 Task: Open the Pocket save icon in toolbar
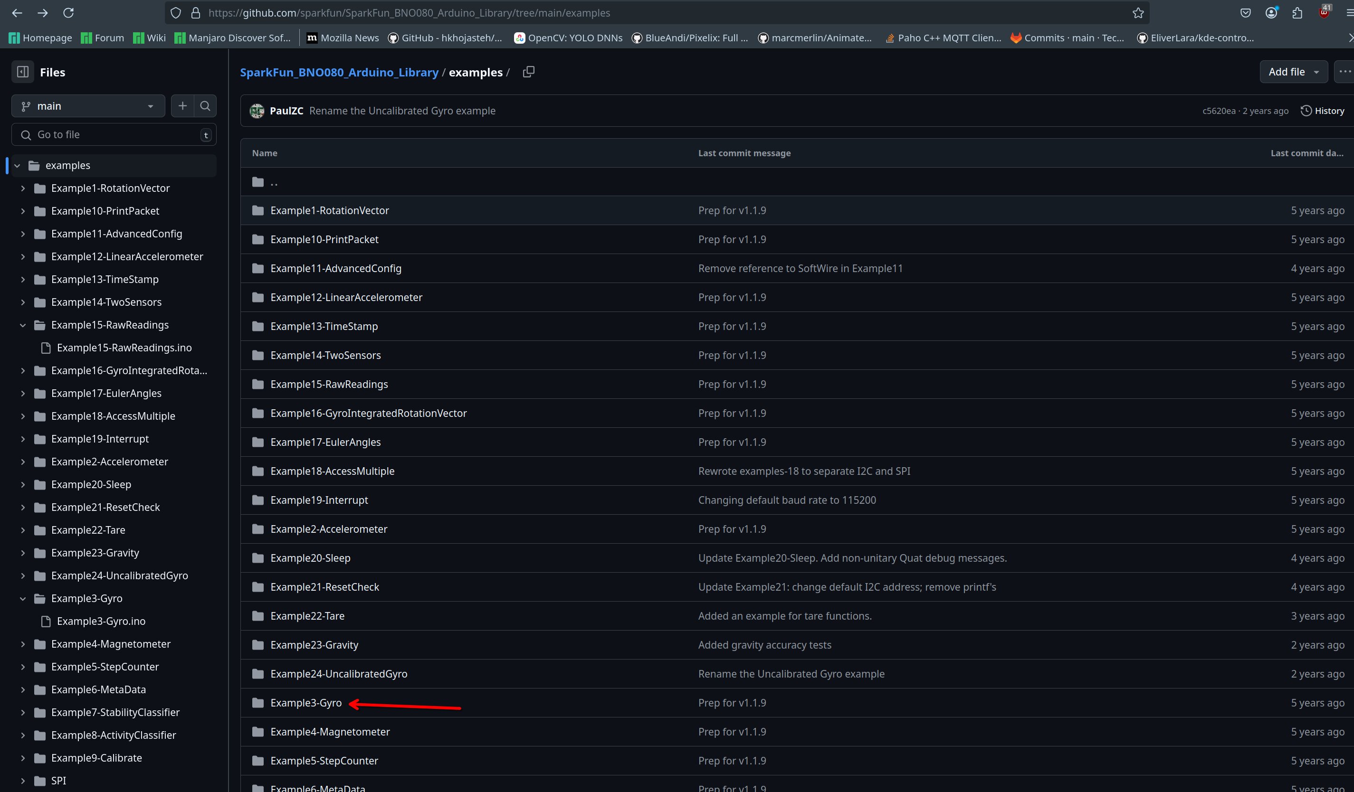(1246, 13)
